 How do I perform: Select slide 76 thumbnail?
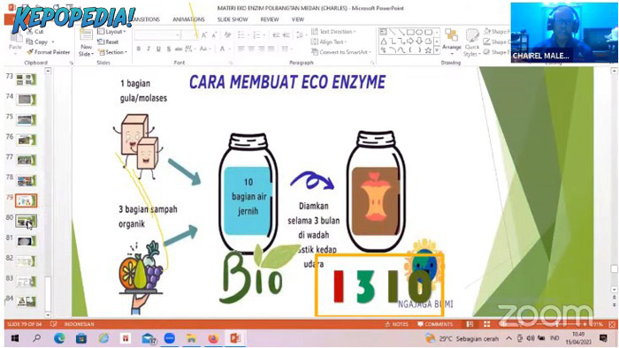pyautogui.click(x=26, y=140)
